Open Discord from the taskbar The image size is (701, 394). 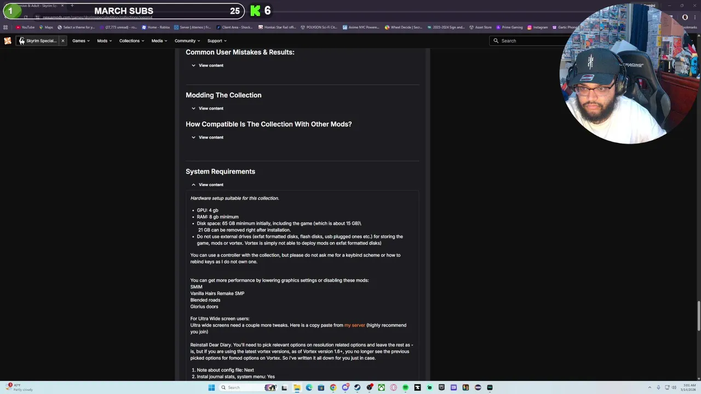[345, 387]
